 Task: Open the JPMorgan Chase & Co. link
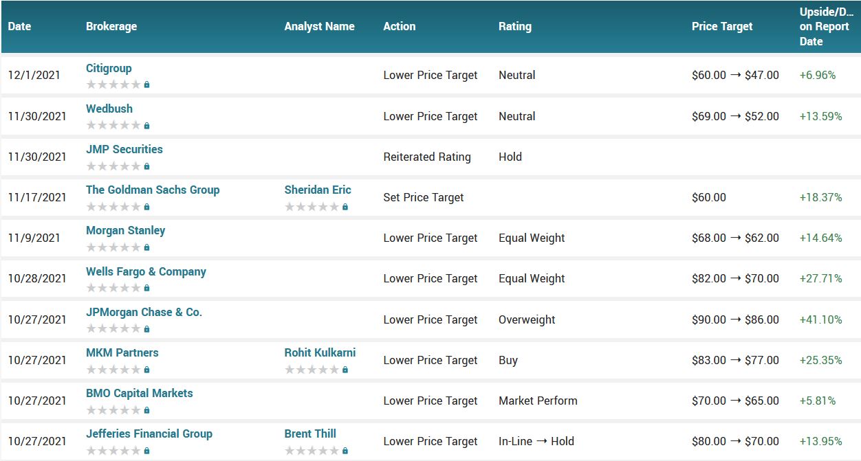tap(144, 312)
